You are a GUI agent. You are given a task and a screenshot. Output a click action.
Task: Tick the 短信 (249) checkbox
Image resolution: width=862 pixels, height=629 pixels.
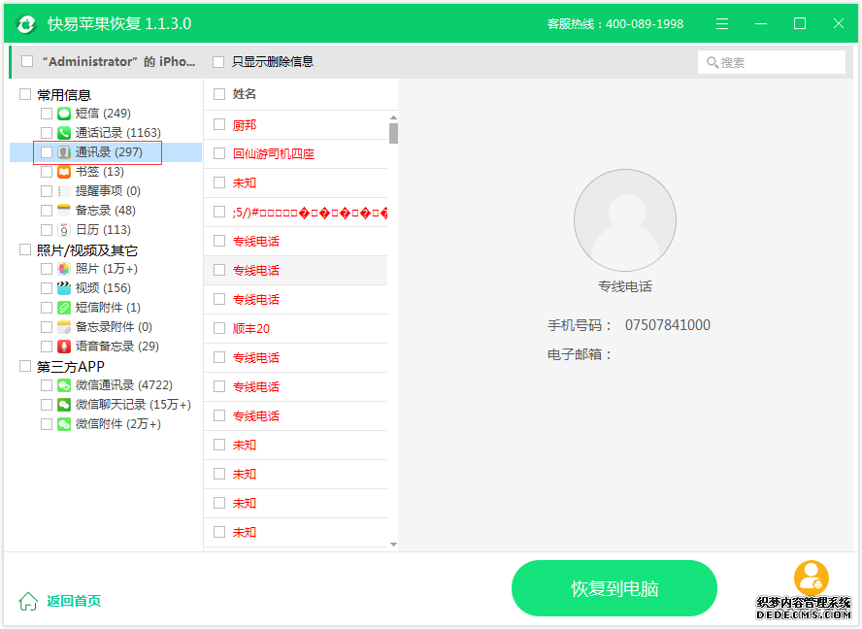click(47, 114)
